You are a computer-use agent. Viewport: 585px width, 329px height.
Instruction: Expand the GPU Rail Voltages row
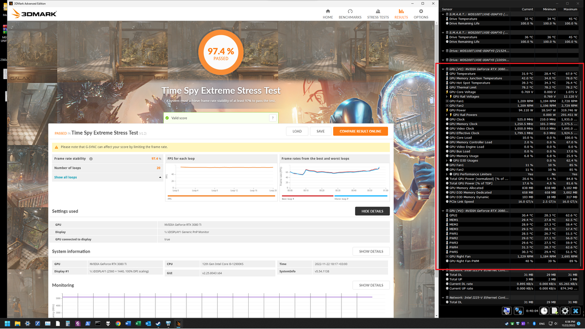pos(447,96)
